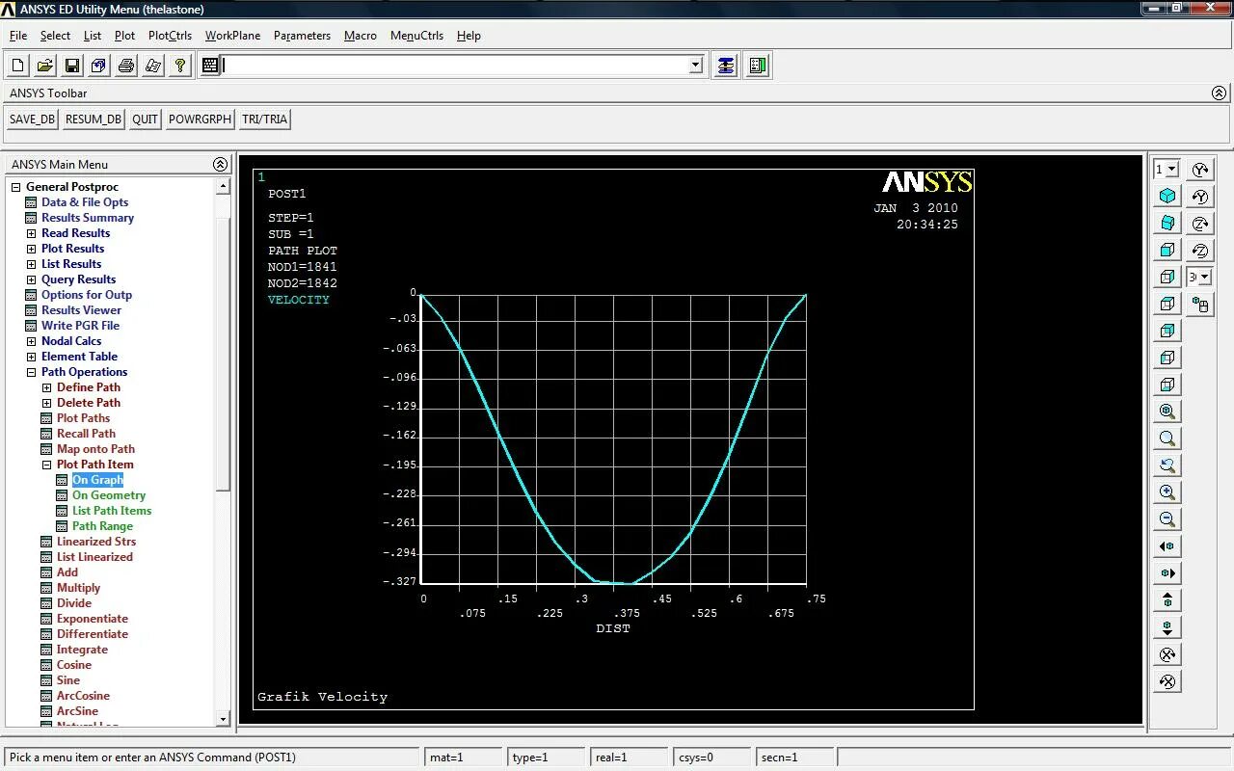
Task: Click the Main Menu scrollbar down arrow
Action: pyautogui.click(x=223, y=719)
